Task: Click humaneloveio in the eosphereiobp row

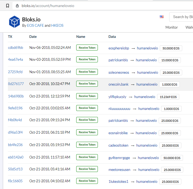Action: [x=147, y=48]
